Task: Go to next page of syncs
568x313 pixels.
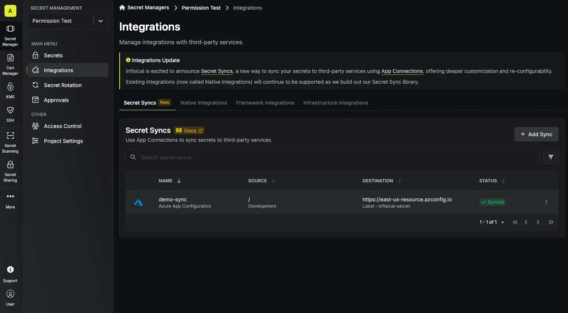Action: pyautogui.click(x=538, y=222)
